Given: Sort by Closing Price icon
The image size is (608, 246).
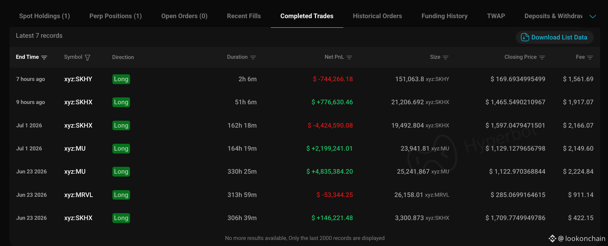Looking at the screenshot, I should coord(542,57).
